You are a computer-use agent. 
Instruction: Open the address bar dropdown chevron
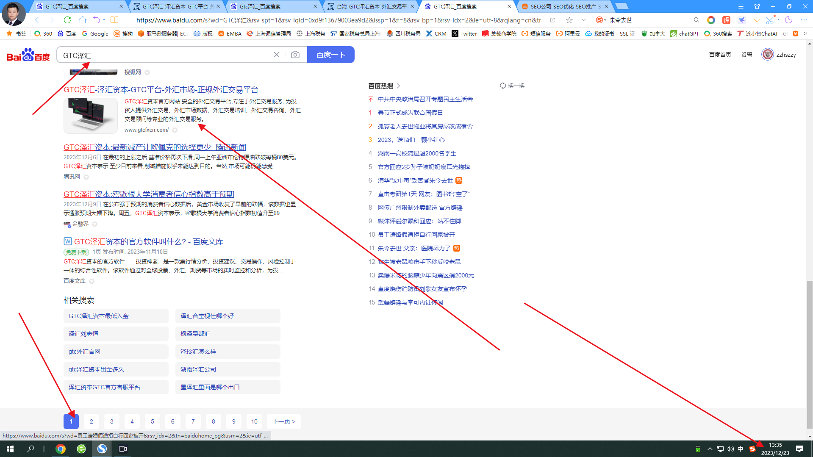(x=583, y=20)
